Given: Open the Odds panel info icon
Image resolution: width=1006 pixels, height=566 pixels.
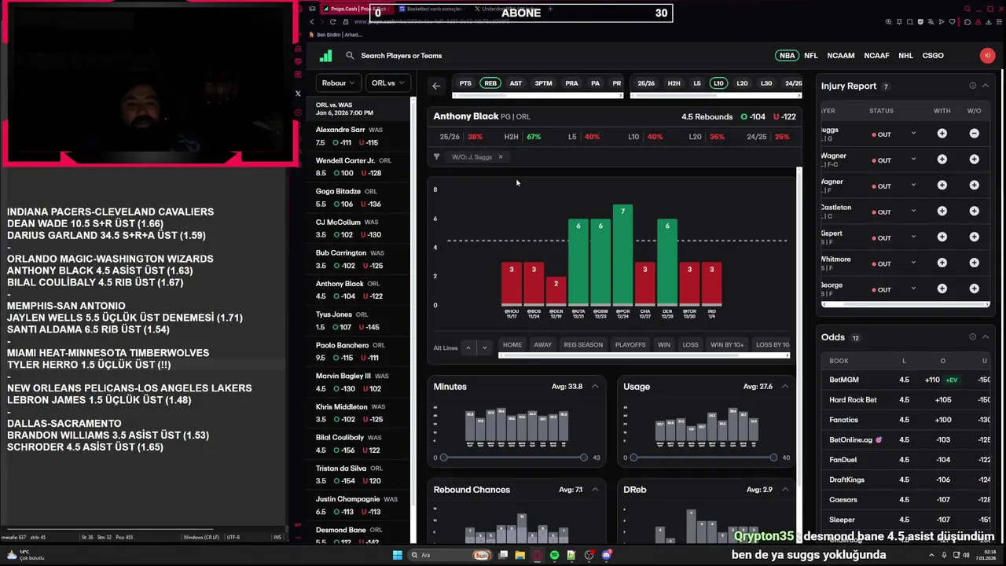Looking at the screenshot, I should (x=972, y=337).
